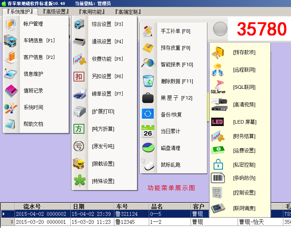This screenshot has width=291, height=228.
Task: Choose 智能报表 [F10] option
Action: (x=177, y=64)
